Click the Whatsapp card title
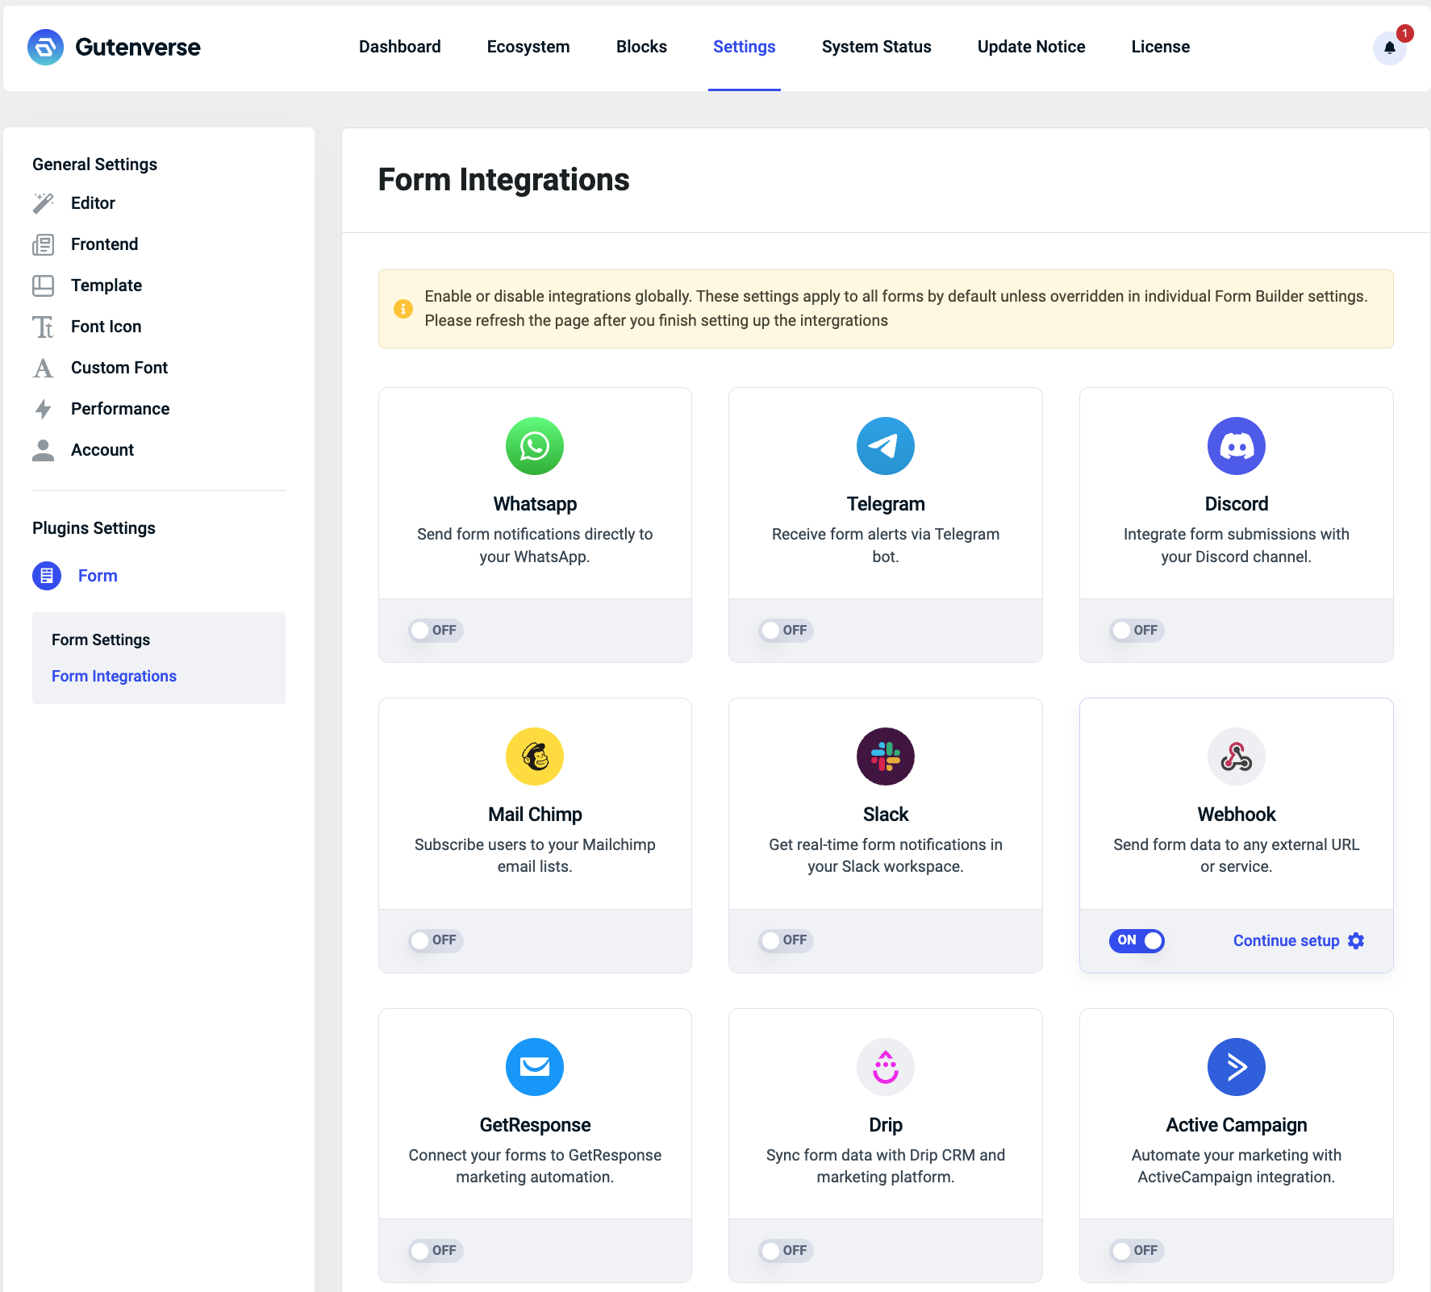The width and height of the screenshot is (1431, 1292). coord(535,504)
